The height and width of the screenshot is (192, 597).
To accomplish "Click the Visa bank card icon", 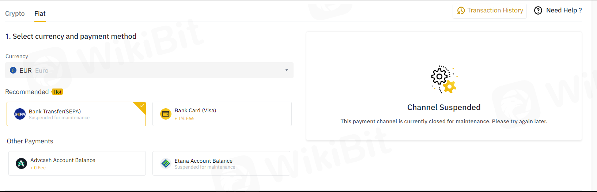I will 166,114.
